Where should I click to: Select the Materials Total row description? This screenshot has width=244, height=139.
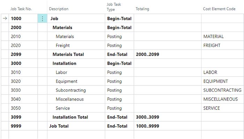tap(68, 55)
